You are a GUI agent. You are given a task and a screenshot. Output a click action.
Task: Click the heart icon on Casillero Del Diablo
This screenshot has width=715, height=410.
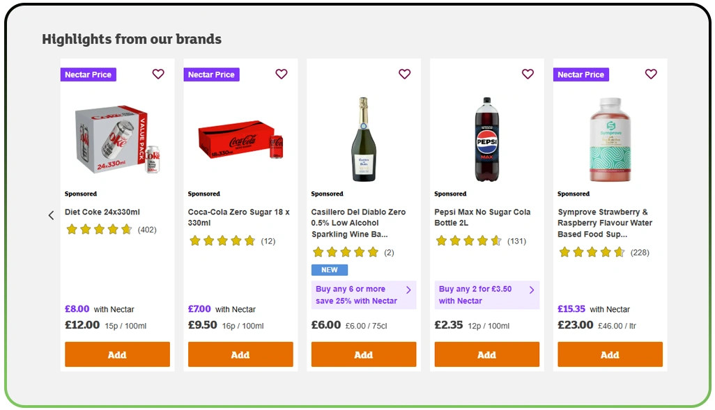tap(405, 74)
